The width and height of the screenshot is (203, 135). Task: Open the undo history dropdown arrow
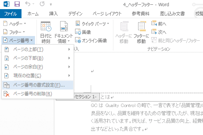click(33, 4)
